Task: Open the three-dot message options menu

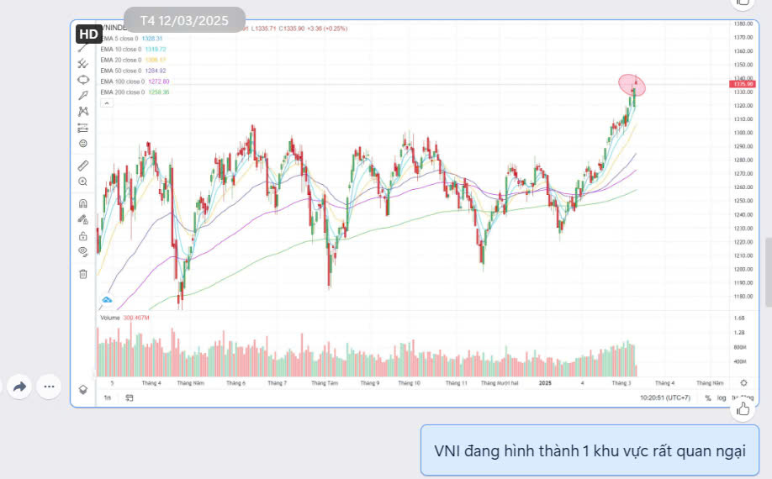Action: click(49, 387)
